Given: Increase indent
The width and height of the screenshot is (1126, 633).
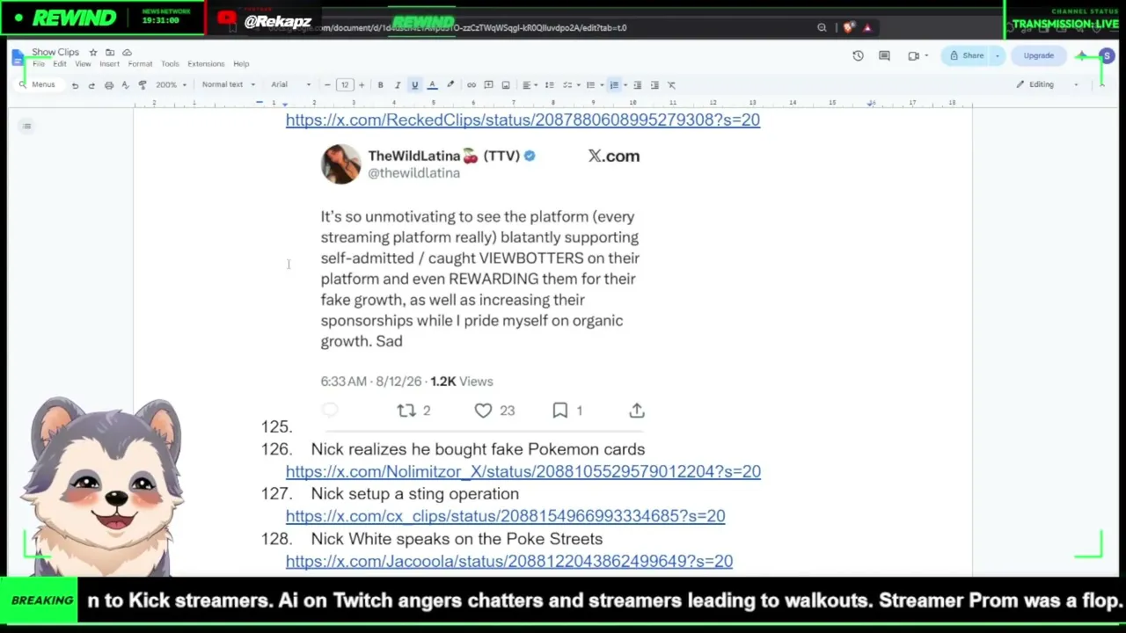Looking at the screenshot, I should pos(654,85).
